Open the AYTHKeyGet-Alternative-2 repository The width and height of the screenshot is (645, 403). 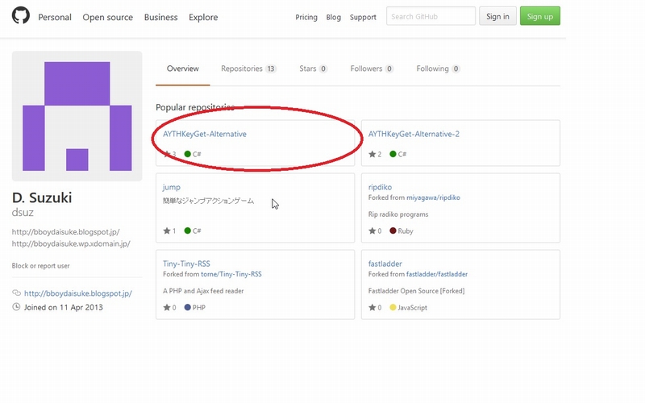(x=414, y=134)
